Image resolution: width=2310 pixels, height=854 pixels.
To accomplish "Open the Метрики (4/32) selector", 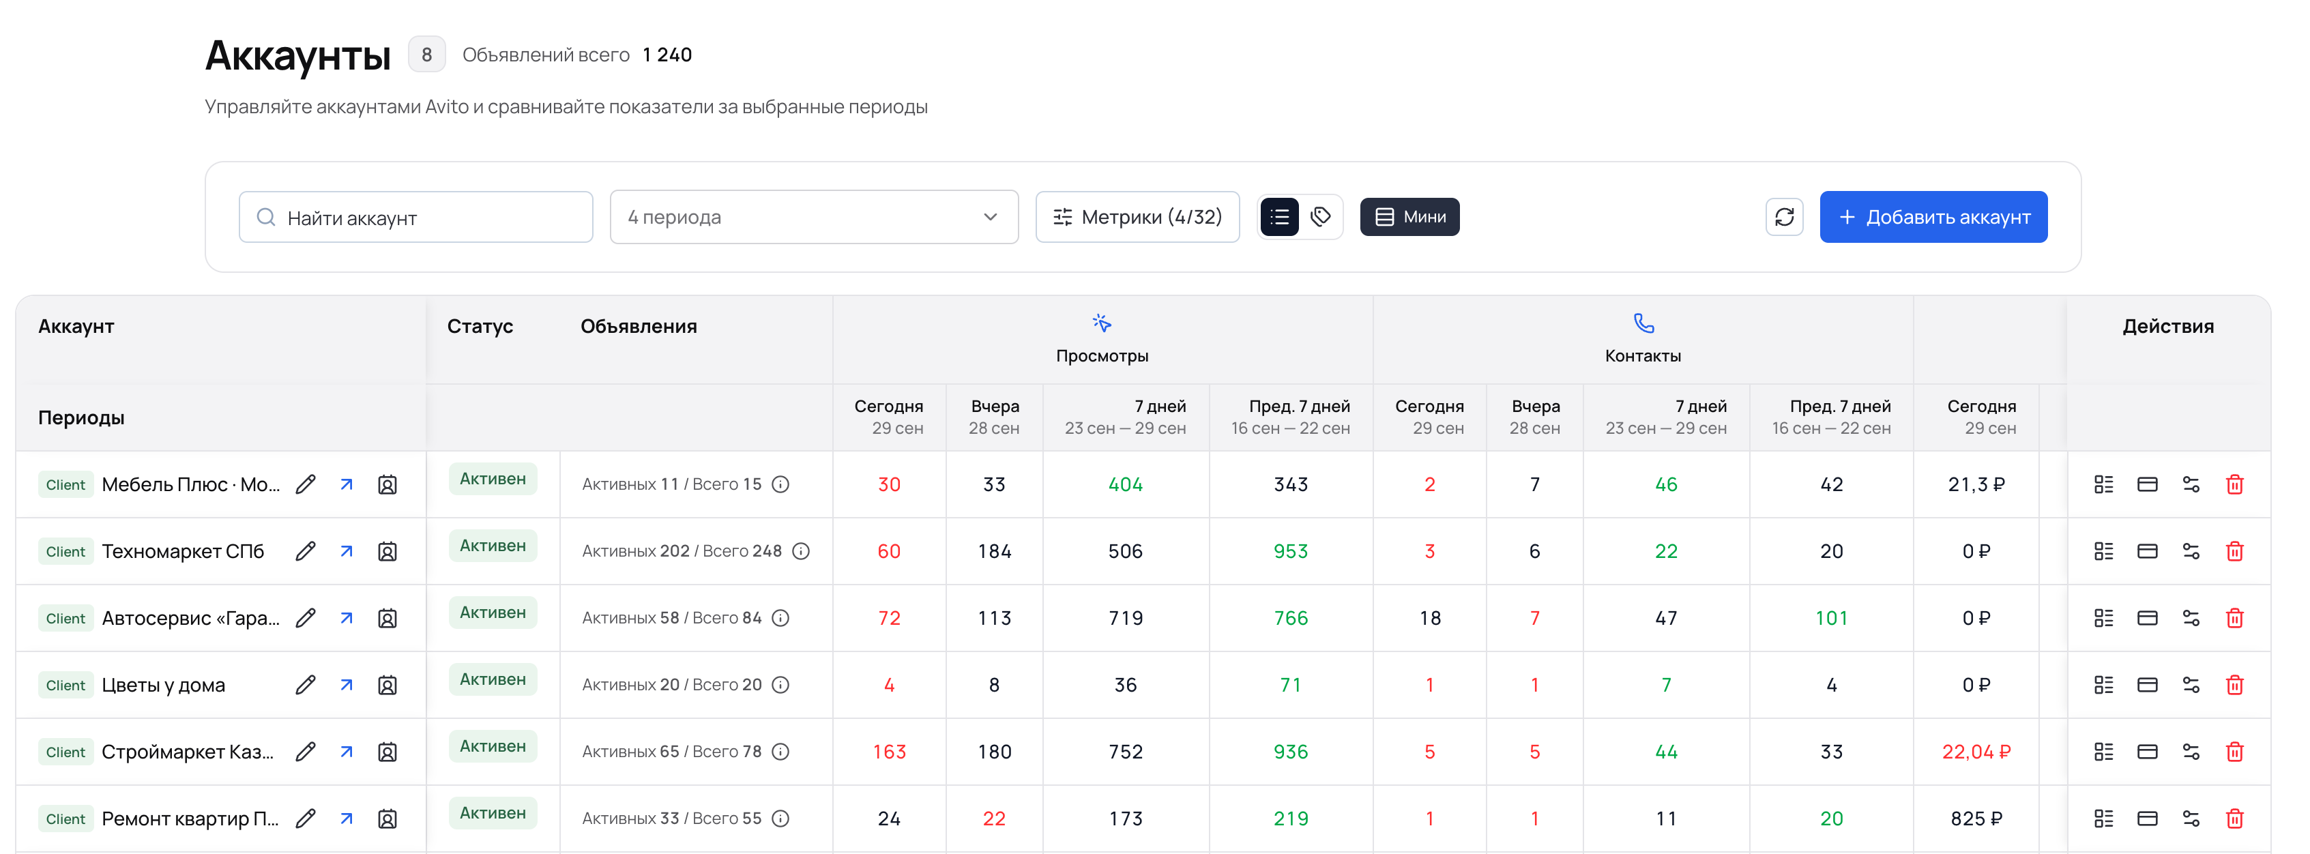I will click(1137, 217).
